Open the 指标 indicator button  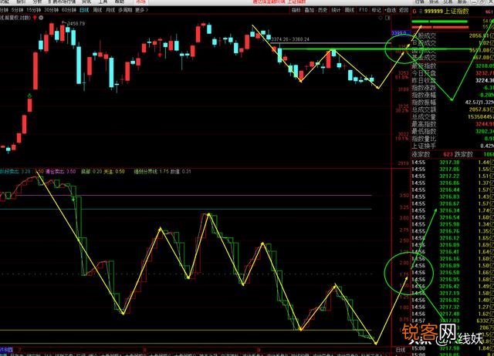tap(296, 10)
